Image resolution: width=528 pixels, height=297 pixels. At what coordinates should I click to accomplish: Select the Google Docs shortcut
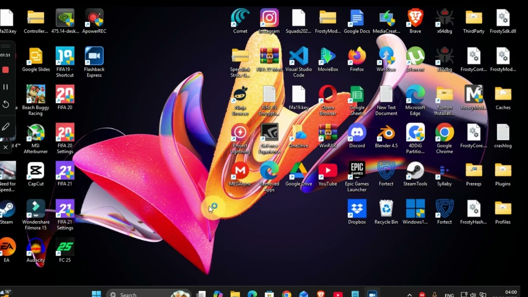357,22
